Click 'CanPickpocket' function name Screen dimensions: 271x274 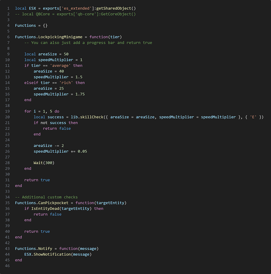53,203
